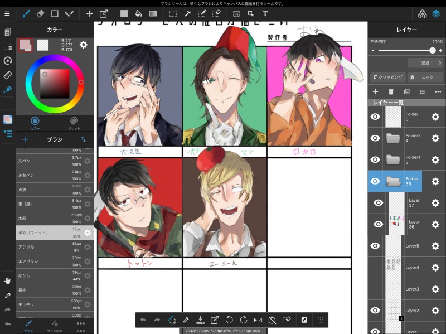This screenshot has width=446, height=334.
Task: Open settings gear for Layer4
Action: 435,268
